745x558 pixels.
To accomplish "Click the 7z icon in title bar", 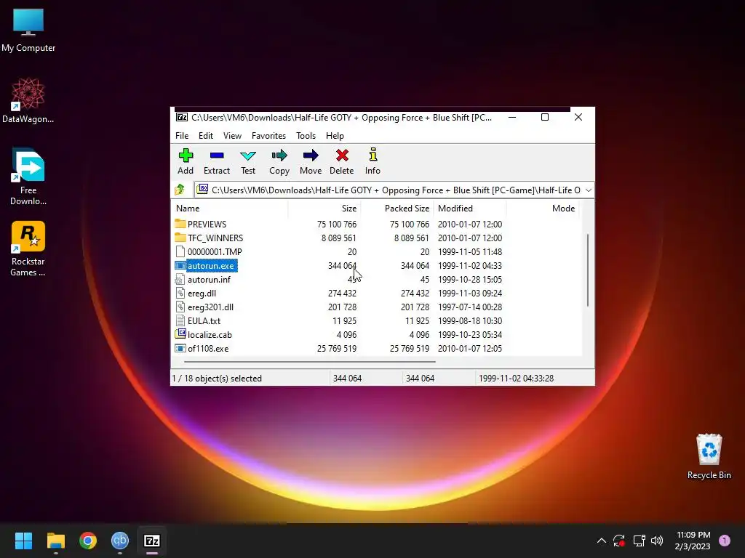I will coord(181,117).
